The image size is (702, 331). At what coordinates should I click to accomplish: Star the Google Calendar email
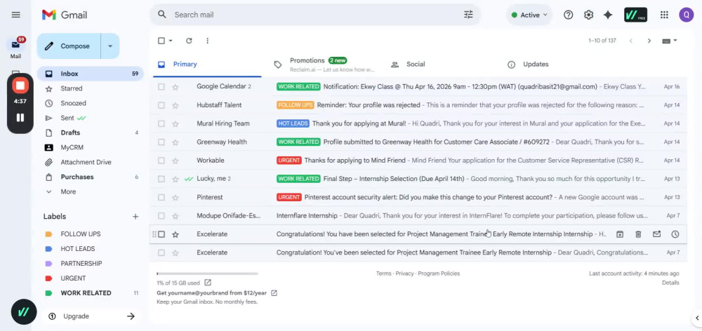[175, 87]
